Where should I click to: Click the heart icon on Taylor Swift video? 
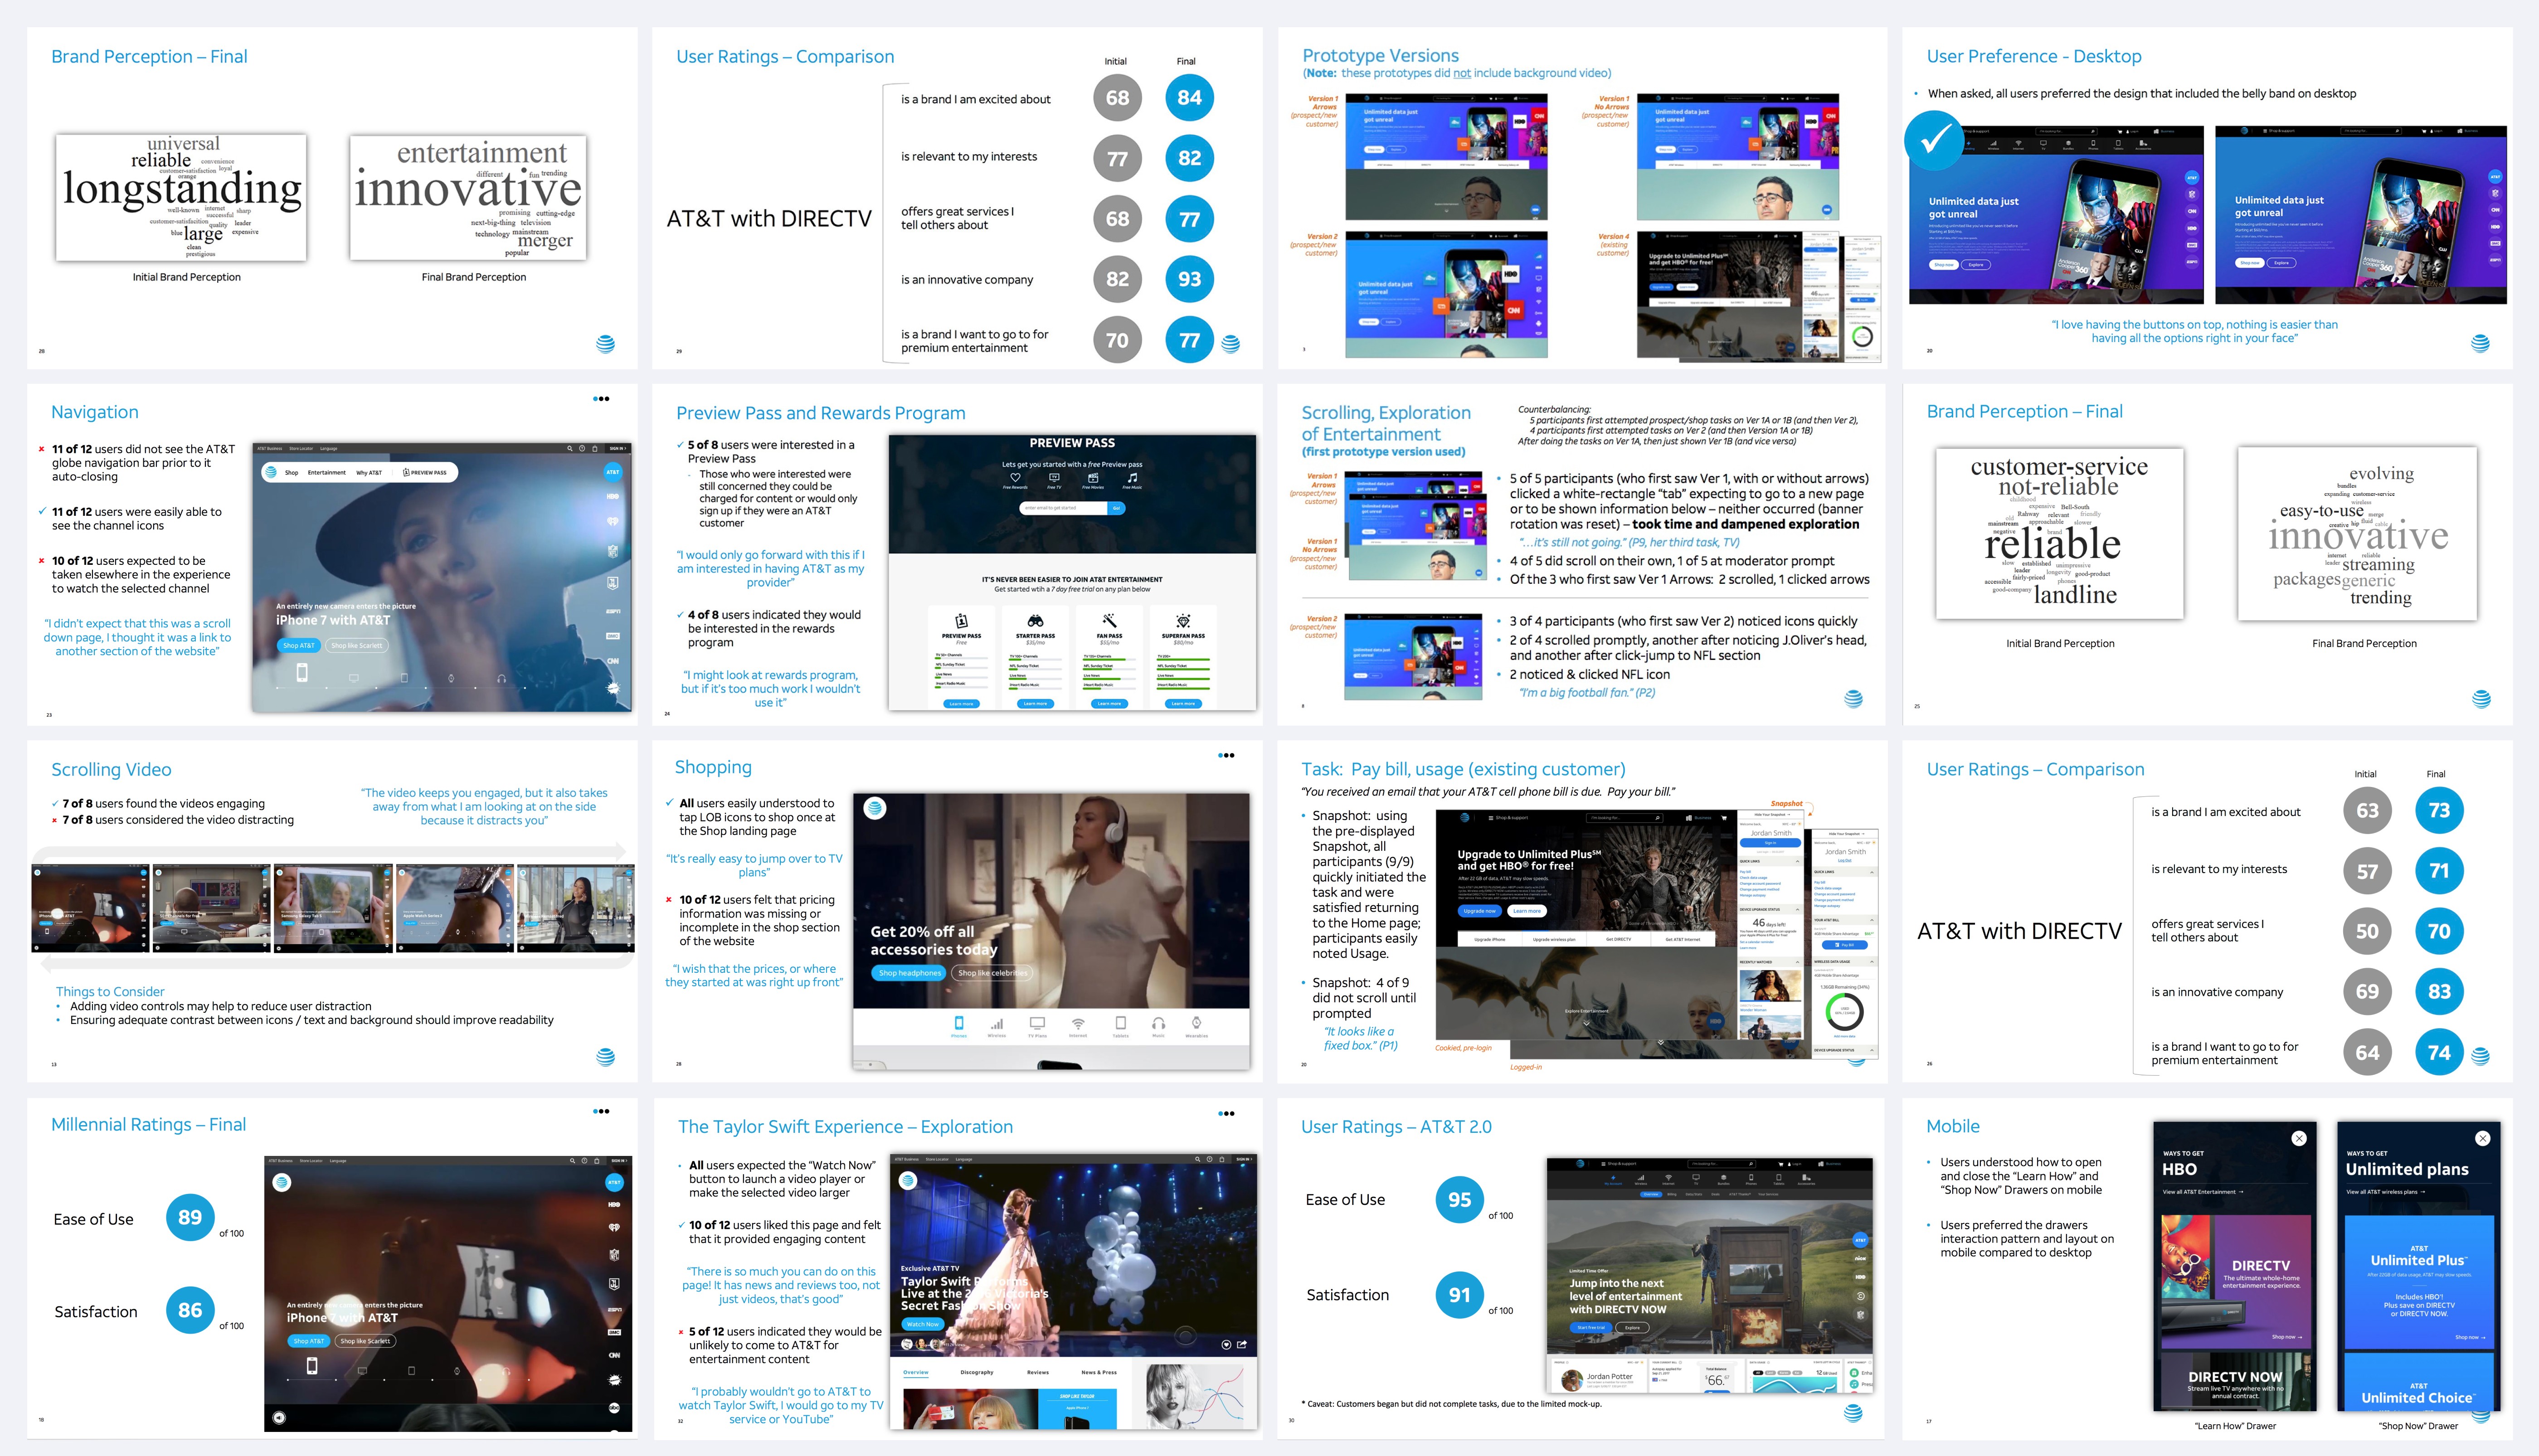pos(1226,1345)
